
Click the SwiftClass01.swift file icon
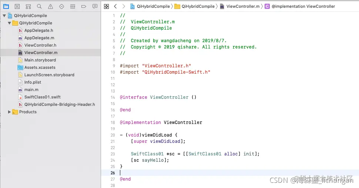click(x=20, y=97)
